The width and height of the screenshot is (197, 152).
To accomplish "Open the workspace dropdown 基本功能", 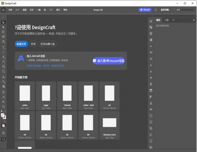I will [165, 10].
